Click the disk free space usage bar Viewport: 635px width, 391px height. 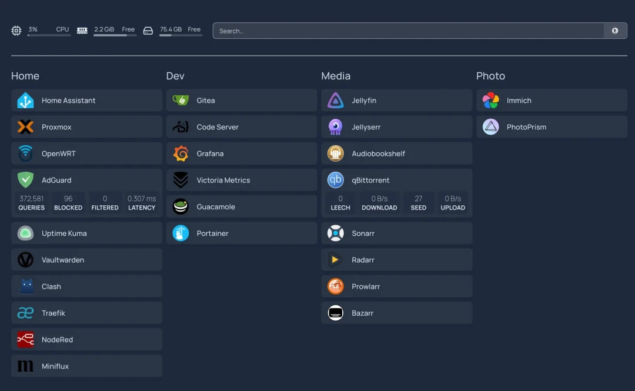coord(181,35)
